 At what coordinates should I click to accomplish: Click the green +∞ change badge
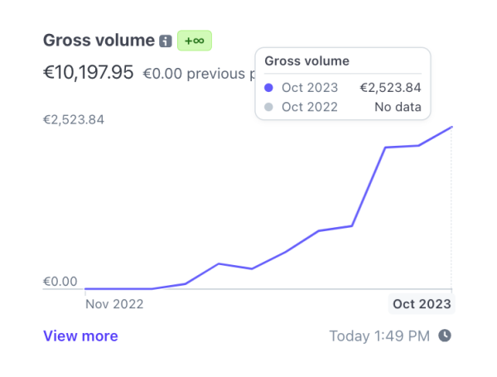pyautogui.click(x=195, y=41)
